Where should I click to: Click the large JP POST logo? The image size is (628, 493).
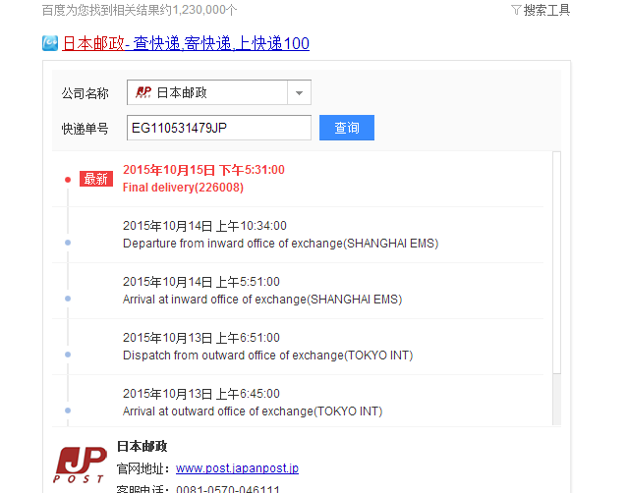81,465
